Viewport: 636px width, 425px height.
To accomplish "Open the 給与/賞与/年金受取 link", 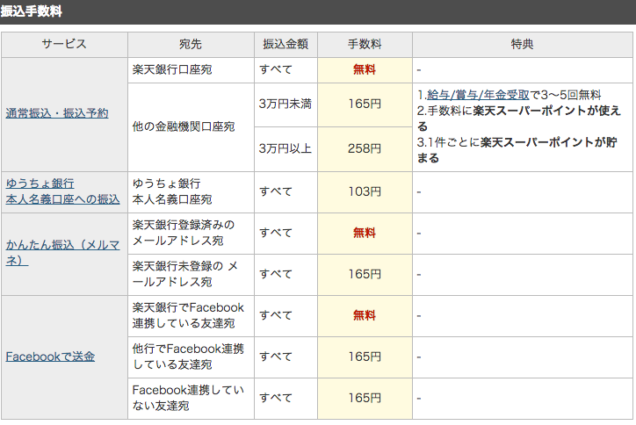I will pos(478,95).
